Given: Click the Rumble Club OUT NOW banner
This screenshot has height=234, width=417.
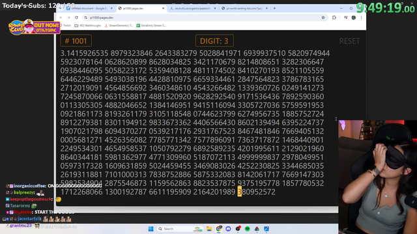Looking at the screenshot, I should coord(34,27).
